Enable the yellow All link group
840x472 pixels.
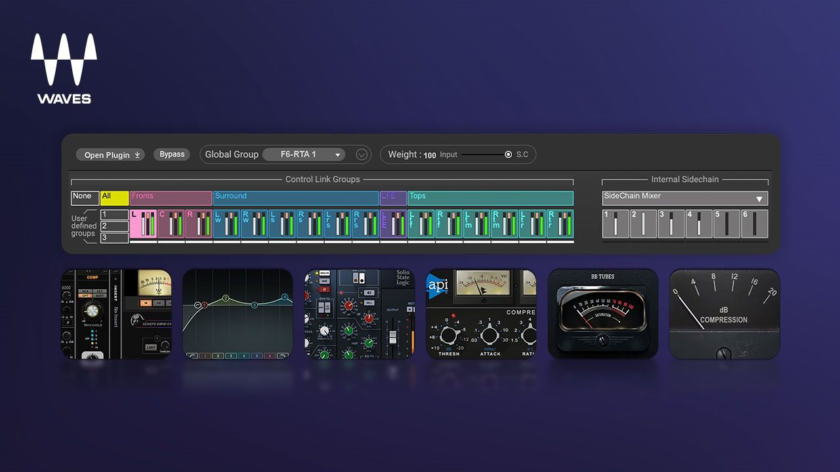click(x=114, y=197)
